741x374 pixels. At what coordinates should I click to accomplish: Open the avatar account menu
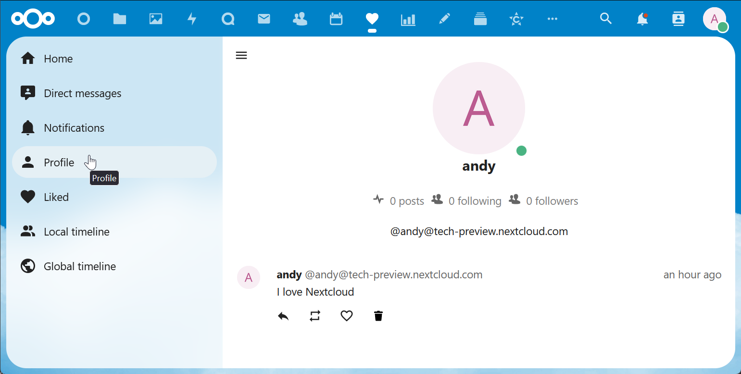click(715, 19)
